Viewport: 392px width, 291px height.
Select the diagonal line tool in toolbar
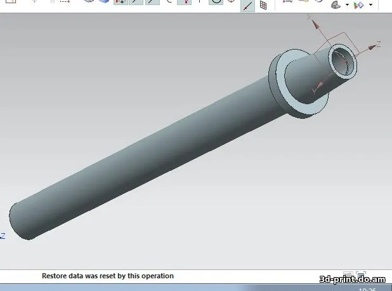click(248, 5)
